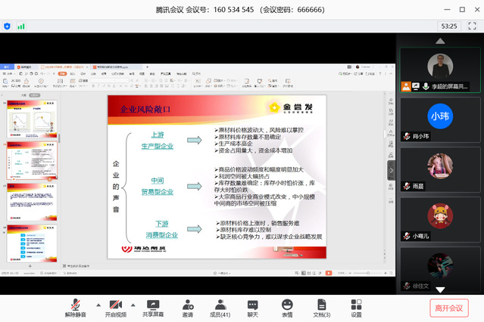This screenshot has width=484, height=322.
Task: Click the unmute microphone icon
Action: (75, 304)
